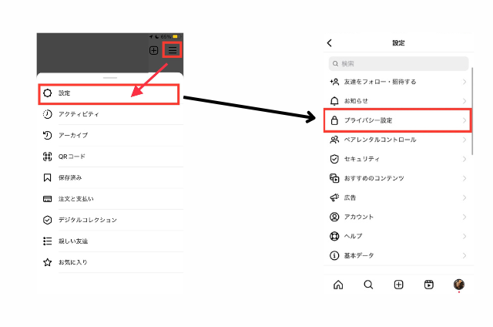Tap the Search magnifier in bottom bar
493x327 pixels.
[368, 285]
